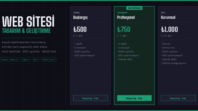
Task: Click the '2 revizyon' feature
Action: pos(80,48)
